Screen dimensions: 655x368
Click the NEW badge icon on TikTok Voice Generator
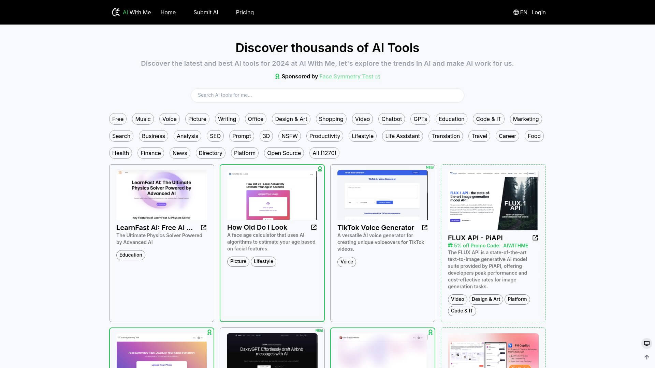point(430,167)
